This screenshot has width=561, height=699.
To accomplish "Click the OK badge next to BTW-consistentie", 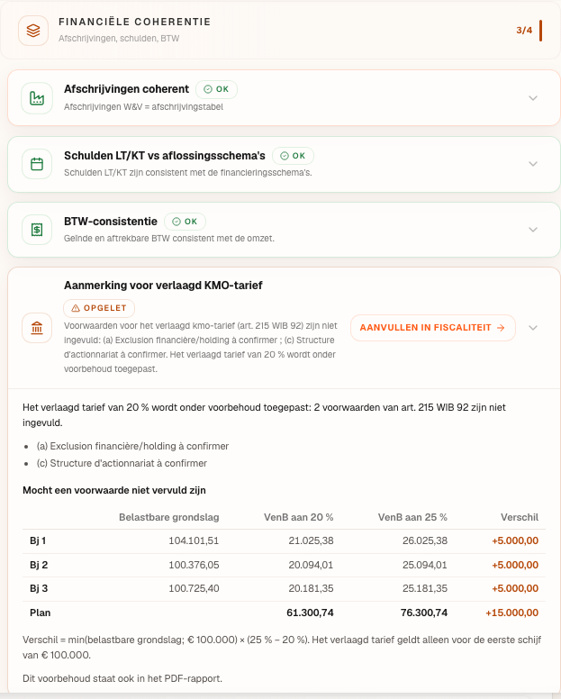I will click(x=185, y=222).
